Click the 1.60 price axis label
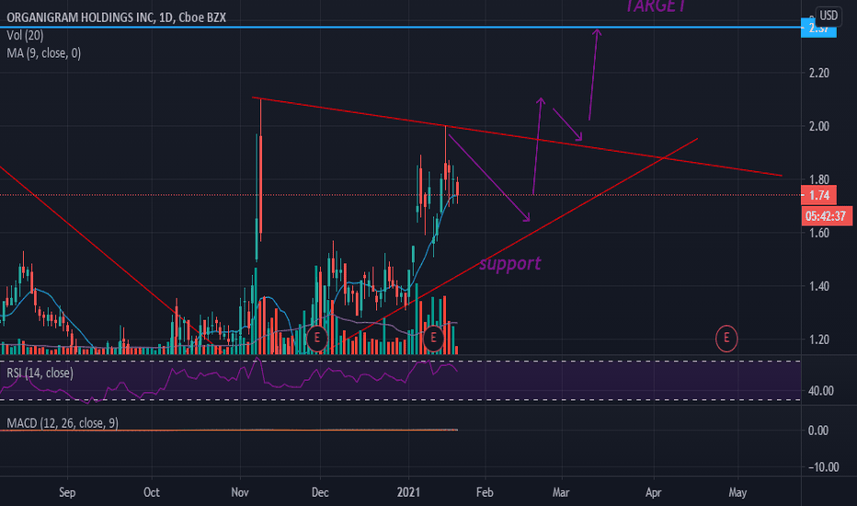The width and height of the screenshot is (857, 506). 818,233
